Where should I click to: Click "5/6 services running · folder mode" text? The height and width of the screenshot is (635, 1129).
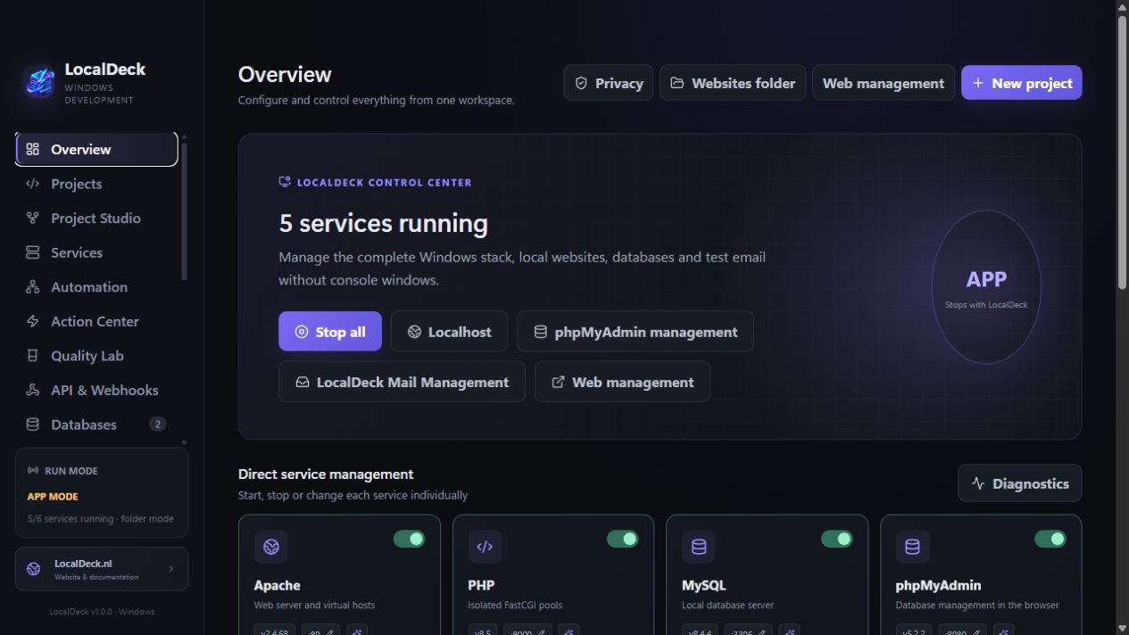point(101,518)
